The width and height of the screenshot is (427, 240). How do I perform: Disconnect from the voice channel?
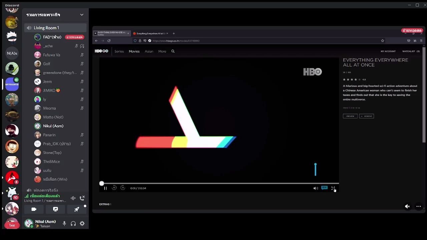click(82, 198)
